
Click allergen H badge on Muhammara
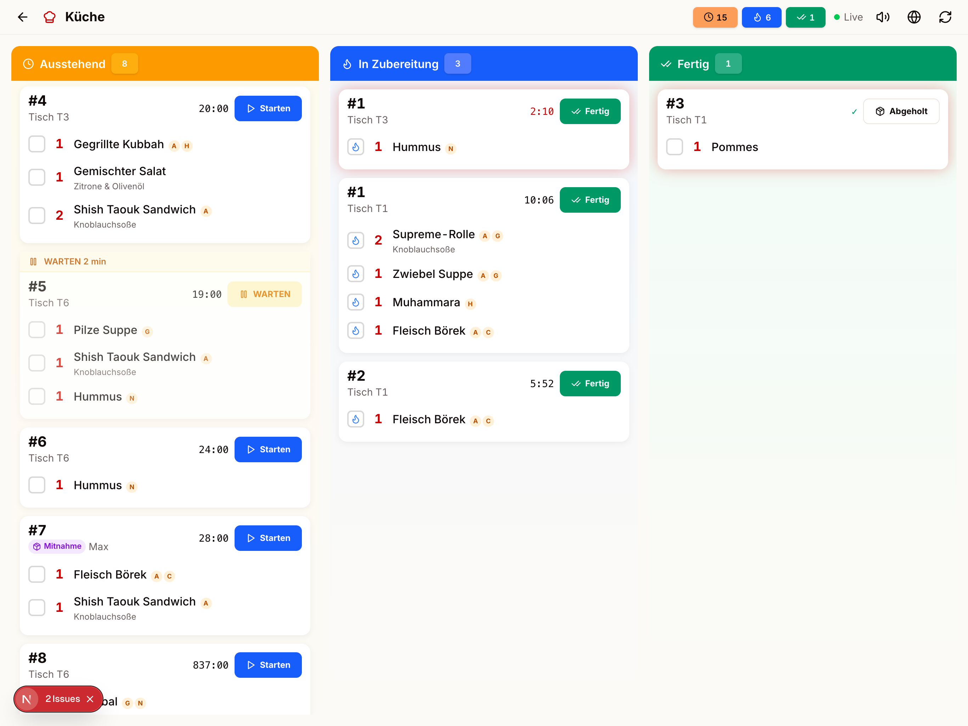470,304
